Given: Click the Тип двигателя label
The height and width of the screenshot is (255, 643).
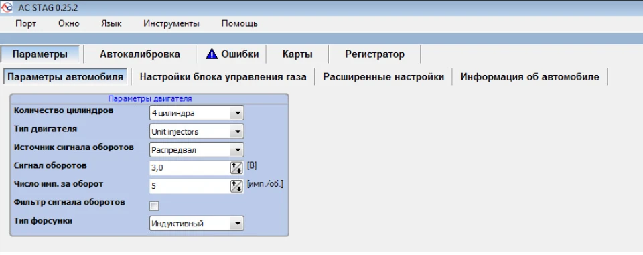Looking at the screenshot, I should [46, 129].
